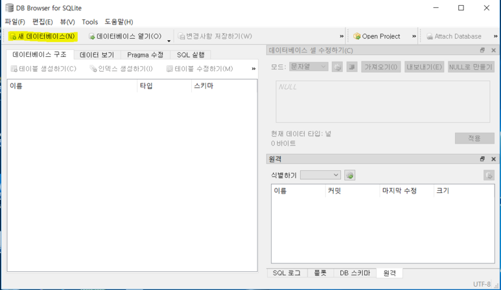Click the 커밋 column header
The image size is (501, 290).
[353, 191]
